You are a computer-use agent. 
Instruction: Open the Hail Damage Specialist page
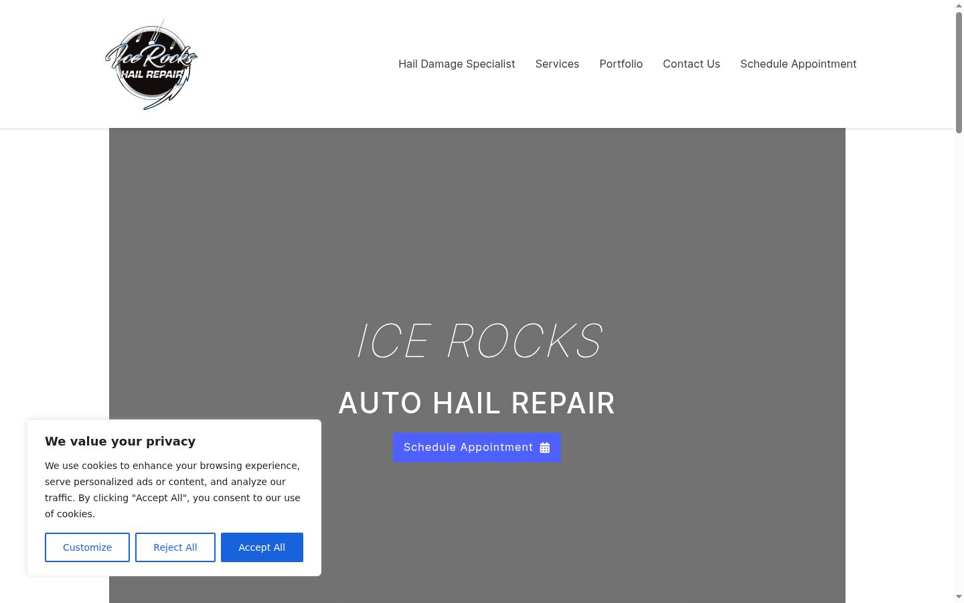457,64
